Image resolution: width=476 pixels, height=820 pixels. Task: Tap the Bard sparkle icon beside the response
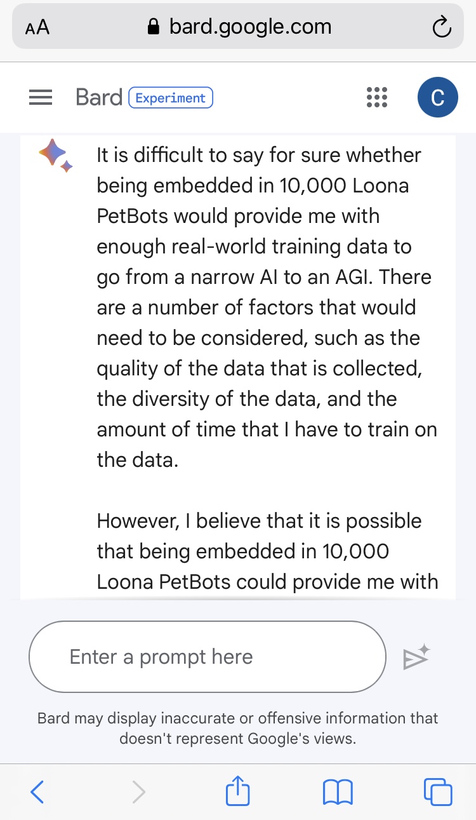click(x=56, y=156)
